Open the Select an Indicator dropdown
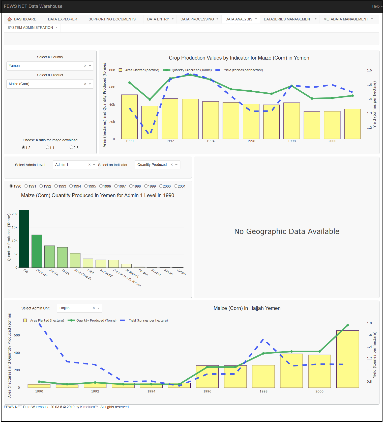Screen dimensions: 383x422 point(176,165)
